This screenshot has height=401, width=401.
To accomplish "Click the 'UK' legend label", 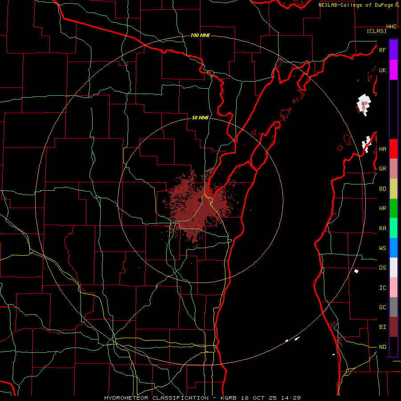I will point(382,70).
